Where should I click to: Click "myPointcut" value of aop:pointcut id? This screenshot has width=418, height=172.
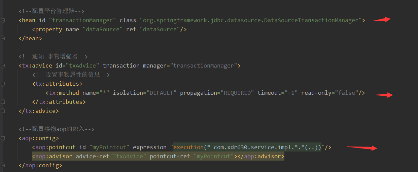(109, 147)
